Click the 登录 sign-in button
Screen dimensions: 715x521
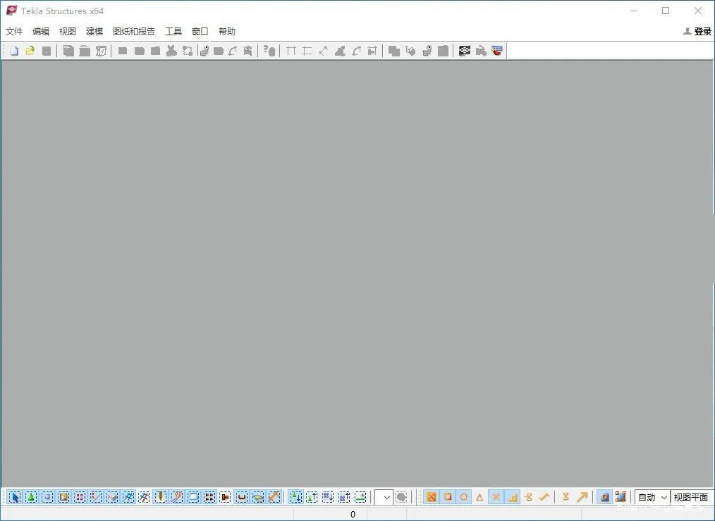pyautogui.click(x=697, y=31)
